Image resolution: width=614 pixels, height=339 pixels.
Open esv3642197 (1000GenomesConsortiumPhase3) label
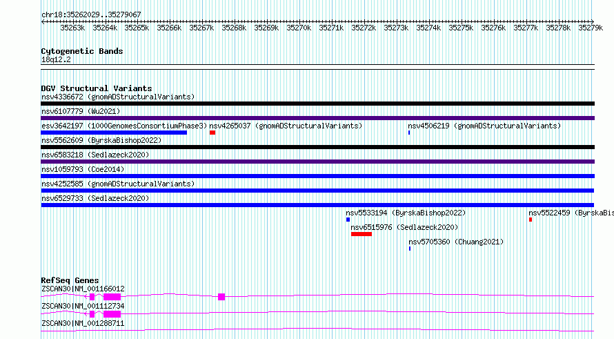(124, 126)
